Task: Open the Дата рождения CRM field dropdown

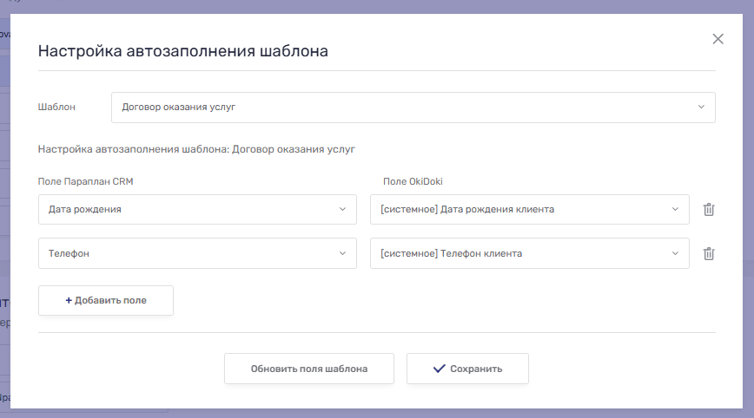Action: point(198,209)
